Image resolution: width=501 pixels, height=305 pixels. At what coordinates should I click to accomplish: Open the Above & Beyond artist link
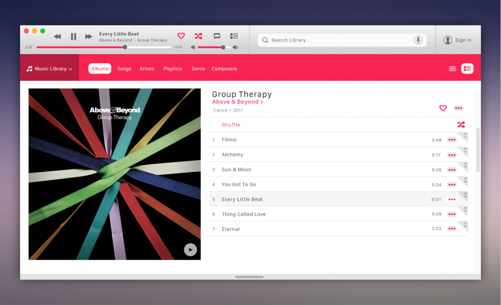point(237,102)
